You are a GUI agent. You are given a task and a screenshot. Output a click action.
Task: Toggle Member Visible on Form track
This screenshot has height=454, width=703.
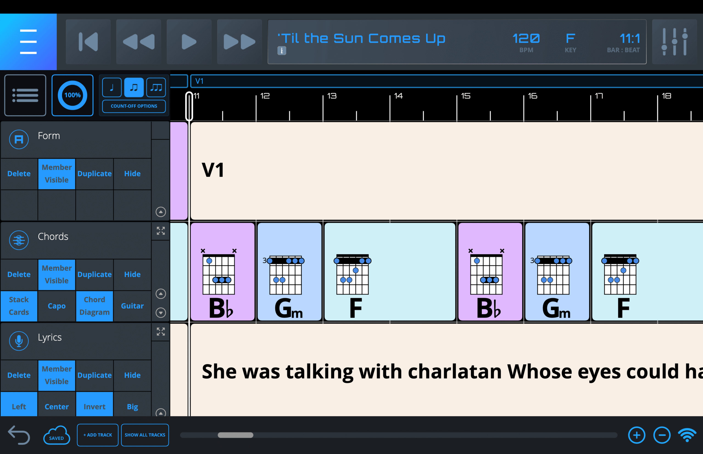57,174
